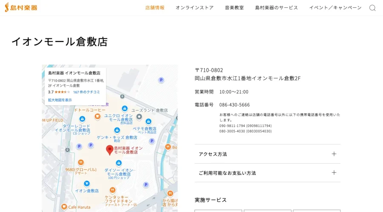Select the ユニクロ イオンモール倉敷店 shopping marker
Screen dimensions: 383x212
(x=125, y=108)
